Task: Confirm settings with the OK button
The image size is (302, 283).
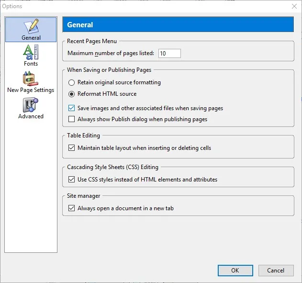Action: coord(235,270)
